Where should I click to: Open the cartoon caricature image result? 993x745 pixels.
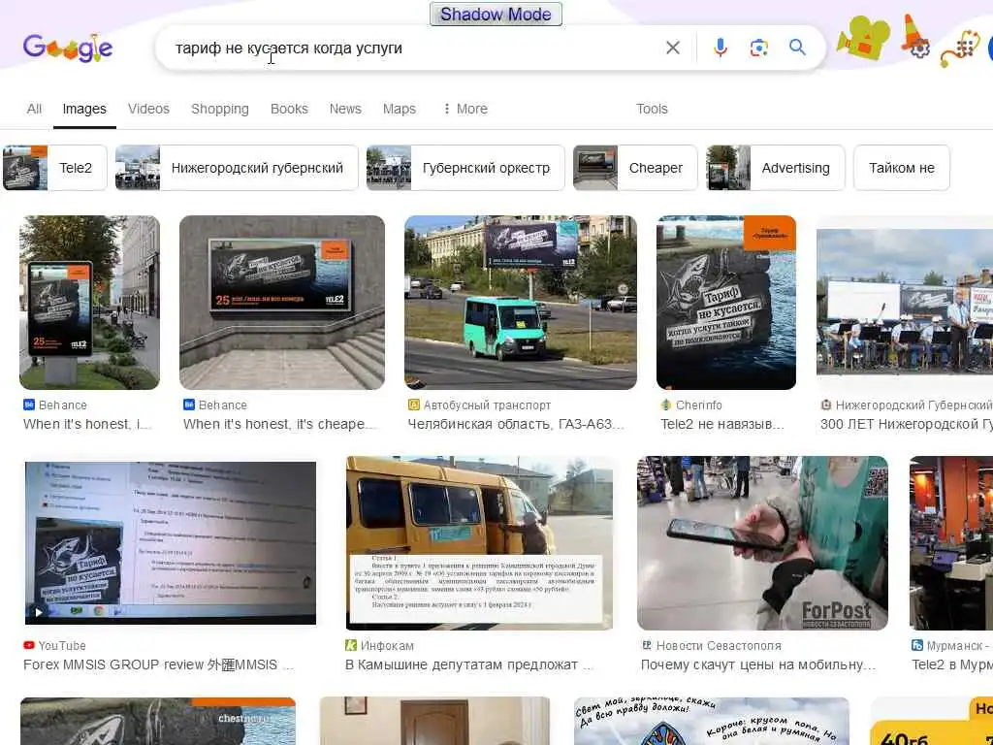point(711,721)
